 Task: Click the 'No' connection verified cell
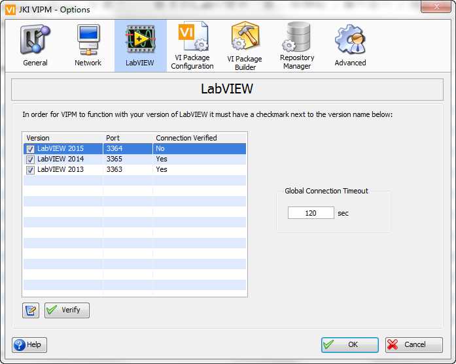point(160,148)
